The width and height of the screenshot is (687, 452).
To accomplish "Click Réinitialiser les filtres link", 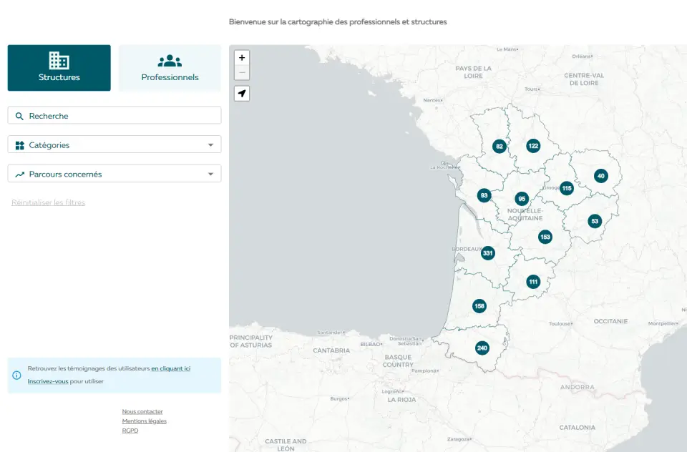I will (x=48, y=202).
